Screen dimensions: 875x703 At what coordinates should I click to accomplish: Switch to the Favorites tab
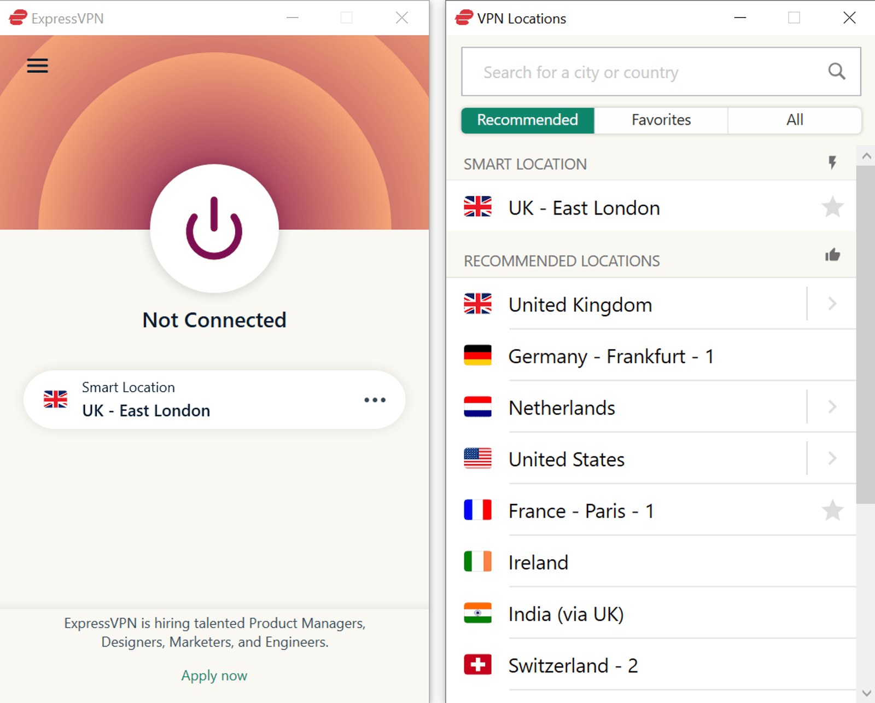click(661, 120)
